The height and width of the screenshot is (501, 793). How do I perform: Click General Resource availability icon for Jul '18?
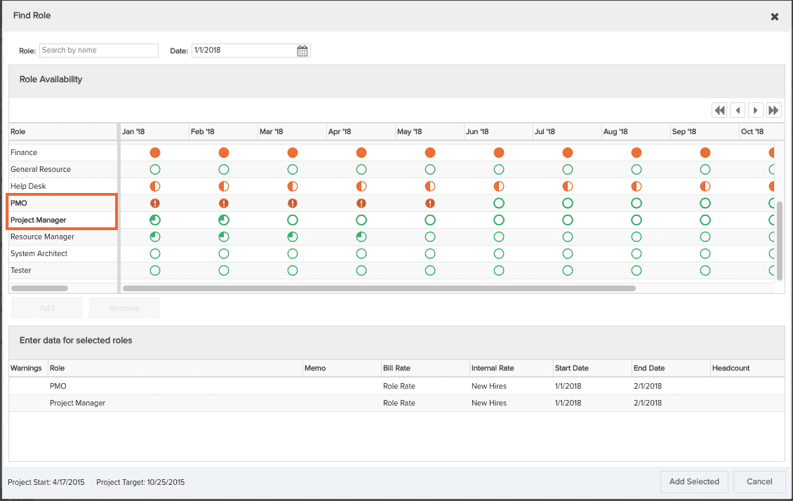[568, 169]
